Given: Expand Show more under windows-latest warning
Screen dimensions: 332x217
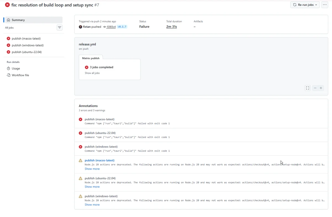Looking at the screenshot, I should coord(92,205).
